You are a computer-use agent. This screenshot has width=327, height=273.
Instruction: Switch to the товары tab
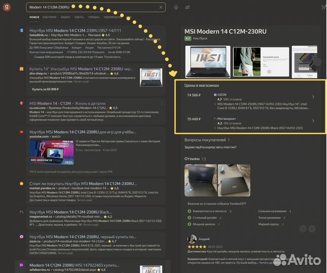(94, 17)
